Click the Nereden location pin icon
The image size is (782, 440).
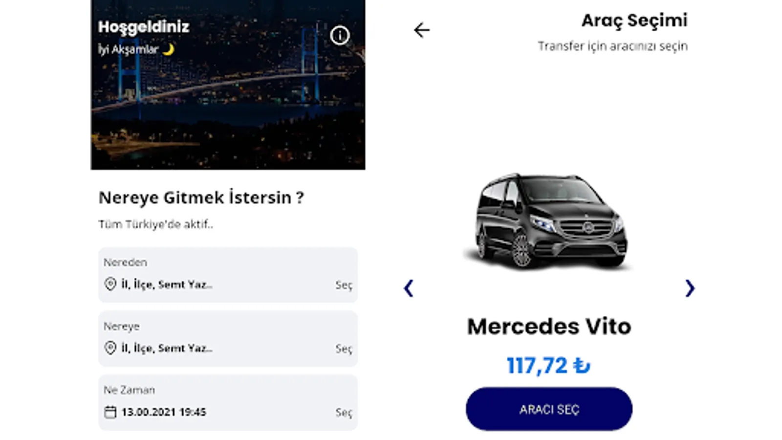click(110, 284)
